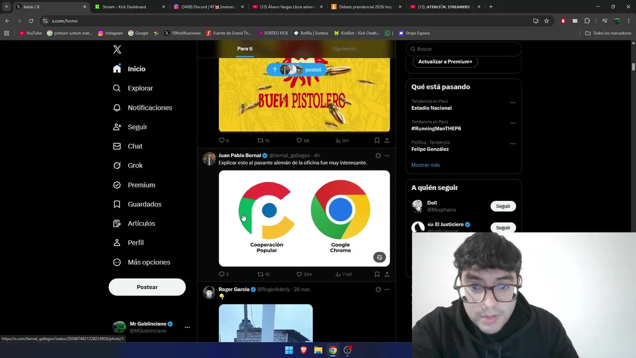This screenshot has width=636, height=358.
Task: Reply to the post with 9 comments
Action: click(x=224, y=141)
